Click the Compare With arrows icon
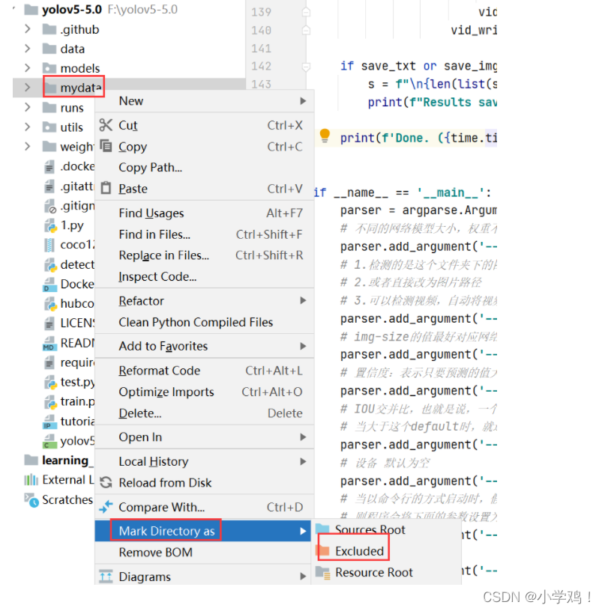The width and height of the screenshot is (602, 611). tap(106, 507)
